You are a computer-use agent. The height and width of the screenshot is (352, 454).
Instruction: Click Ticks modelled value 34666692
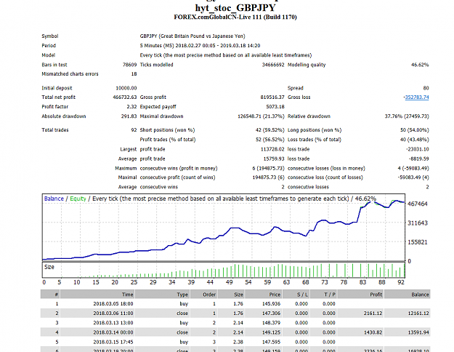click(273, 65)
